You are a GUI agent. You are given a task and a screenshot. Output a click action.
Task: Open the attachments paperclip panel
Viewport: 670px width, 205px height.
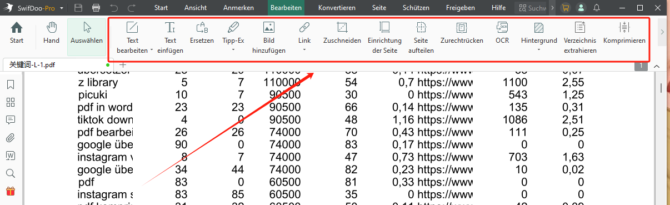[x=10, y=138]
